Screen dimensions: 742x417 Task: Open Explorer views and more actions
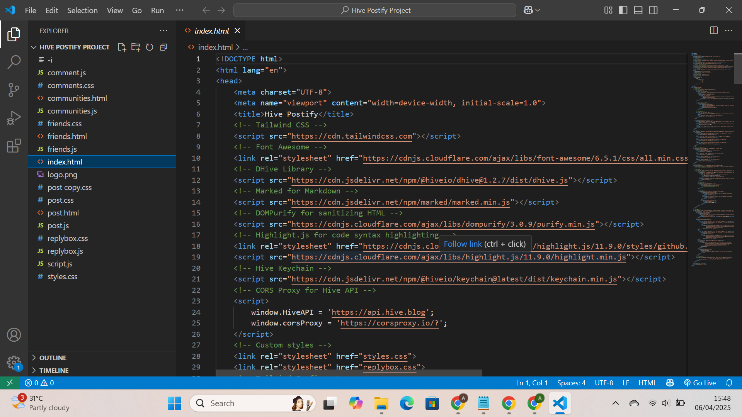tap(163, 31)
